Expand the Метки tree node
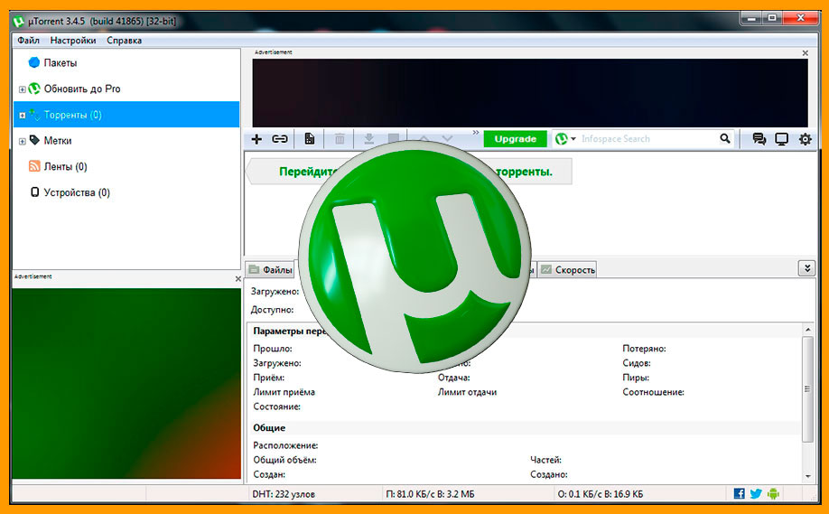829x514 pixels. click(23, 141)
